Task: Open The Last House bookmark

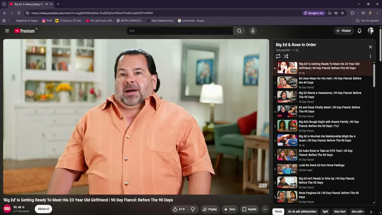Action: click(x=100, y=21)
